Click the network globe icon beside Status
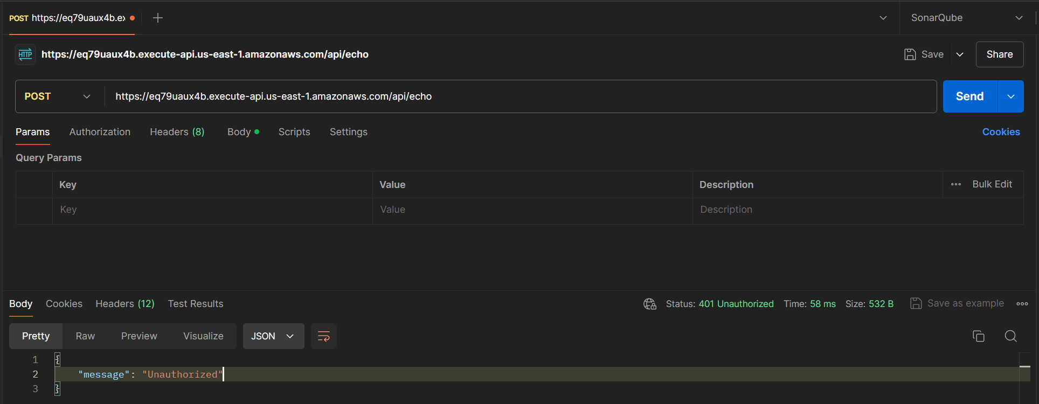This screenshot has height=404, width=1039. (650, 304)
